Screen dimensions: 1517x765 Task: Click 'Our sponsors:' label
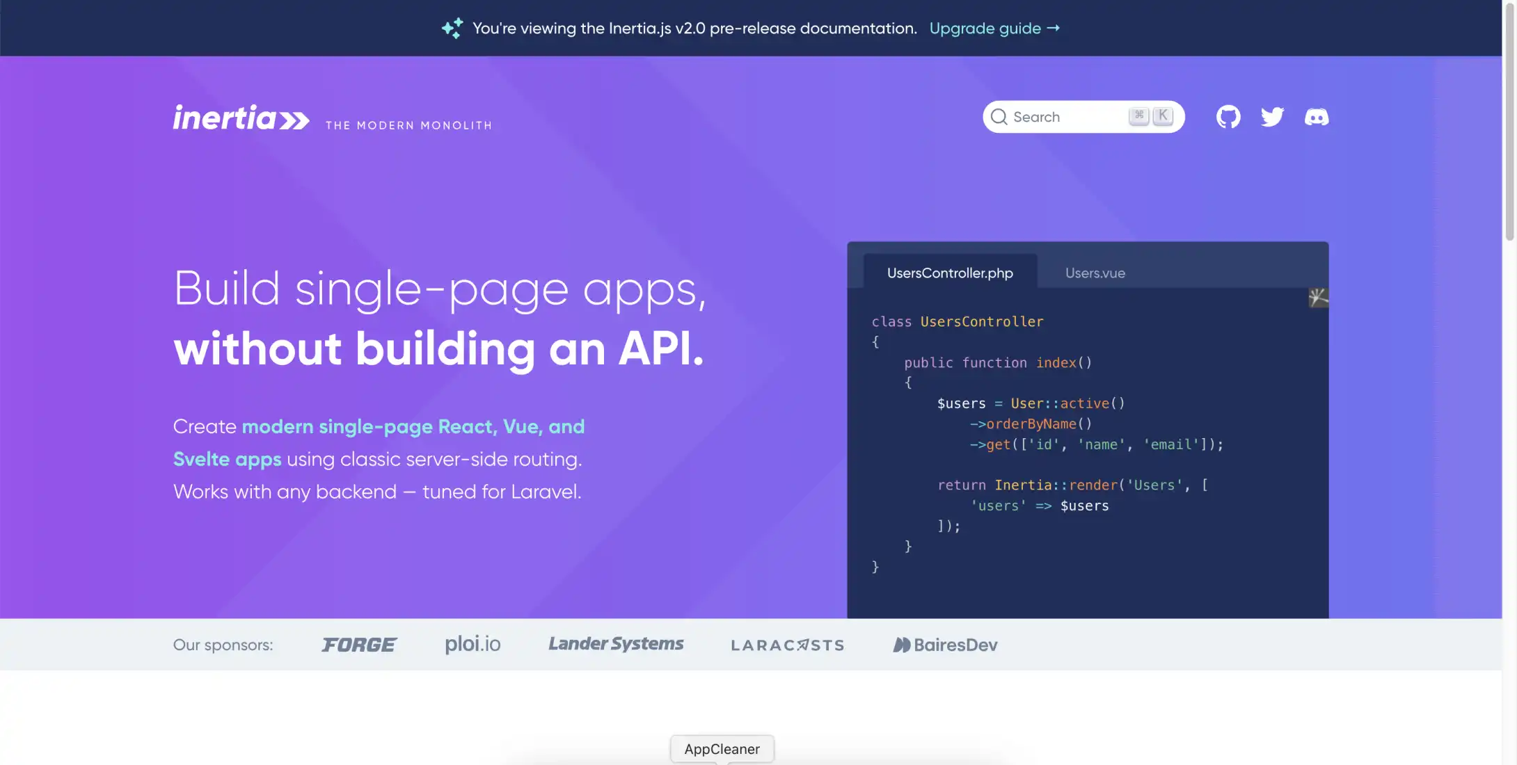(223, 645)
